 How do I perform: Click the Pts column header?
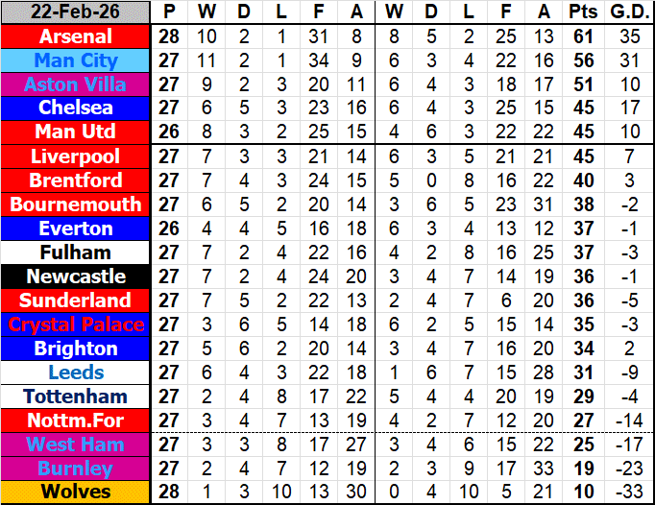pyautogui.click(x=581, y=12)
